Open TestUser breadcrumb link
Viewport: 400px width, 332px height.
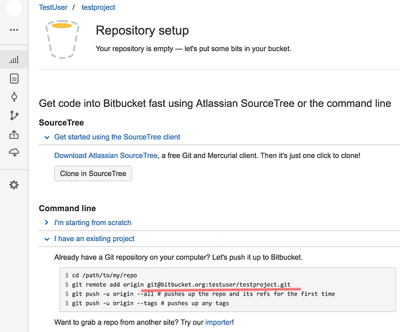53,7
